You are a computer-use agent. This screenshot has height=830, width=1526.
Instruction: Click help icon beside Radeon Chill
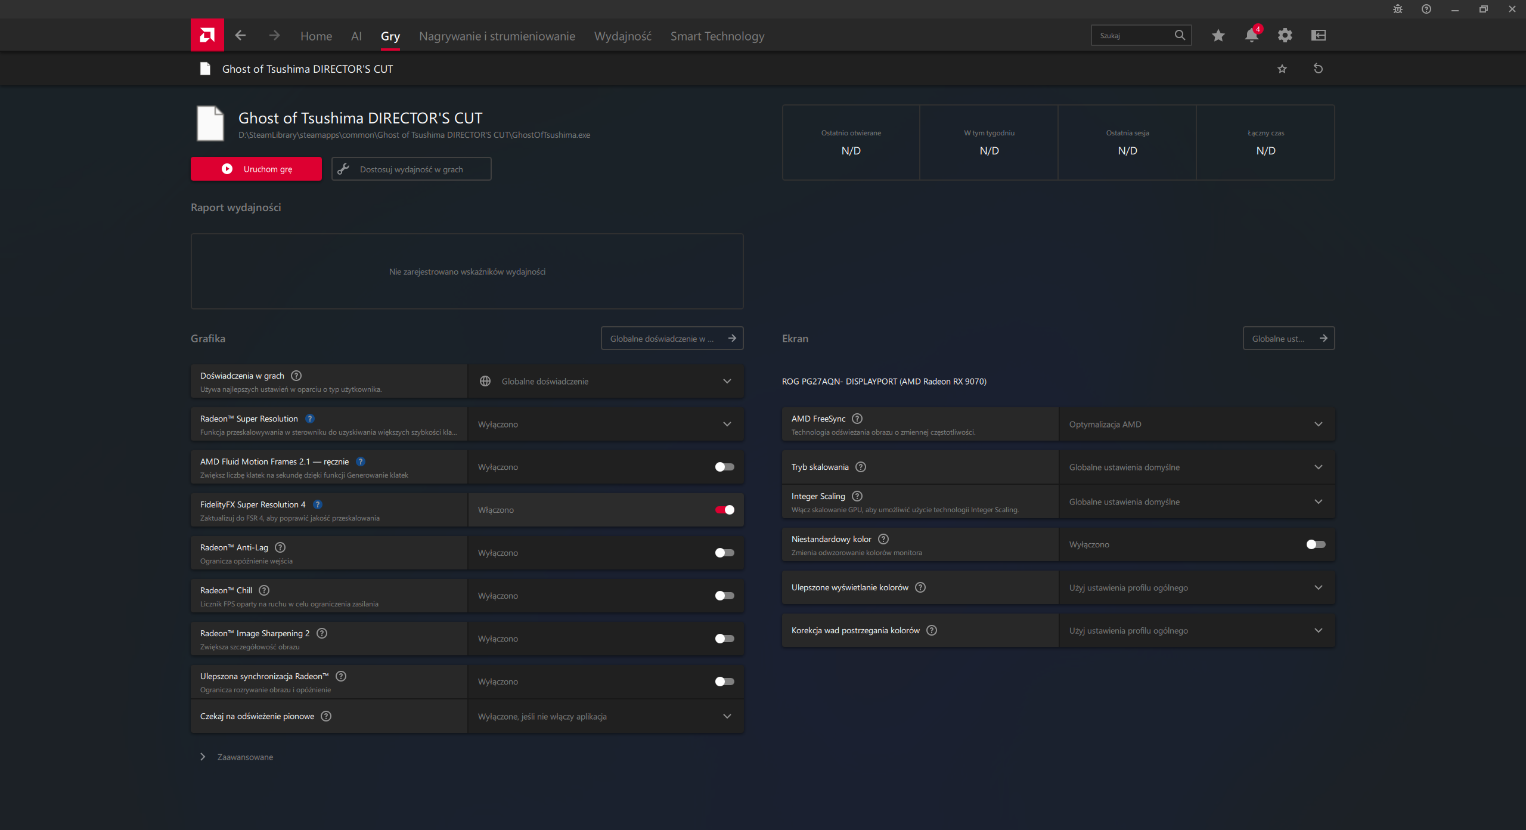[x=264, y=590]
